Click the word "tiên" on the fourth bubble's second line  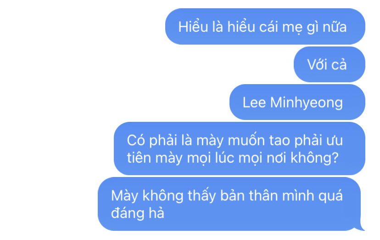pos(139,158)
